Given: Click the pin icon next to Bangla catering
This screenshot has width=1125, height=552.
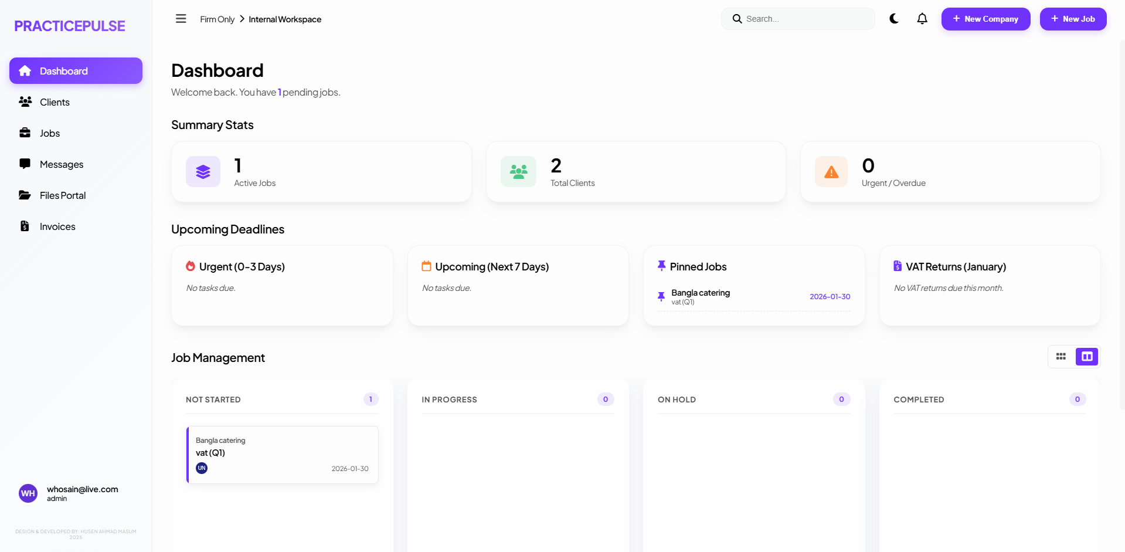Looking at the screenshot, I should pyautogui.click(x=661, y=297).
